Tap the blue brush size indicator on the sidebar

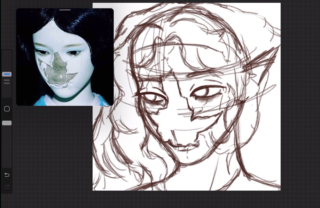pos(7,74)
